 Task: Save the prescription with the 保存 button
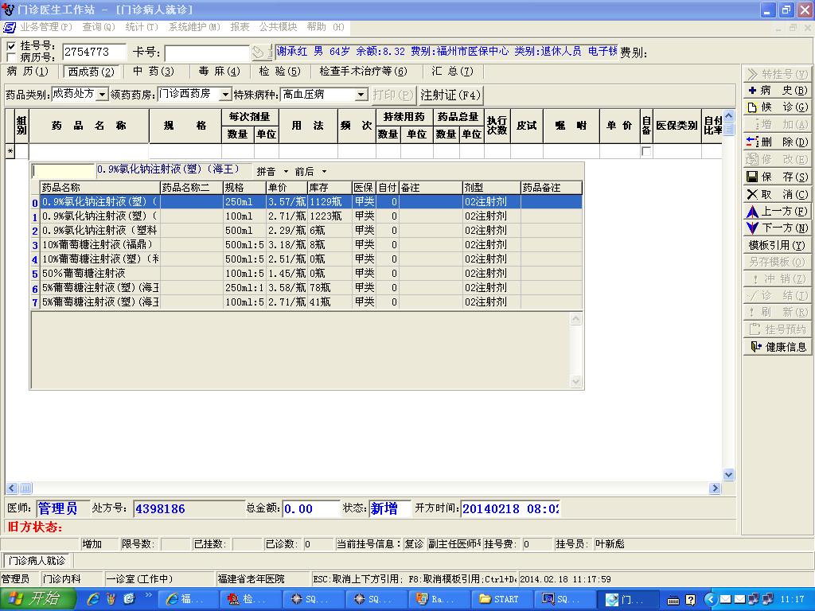pyautogui.click(x=777, y=177)
